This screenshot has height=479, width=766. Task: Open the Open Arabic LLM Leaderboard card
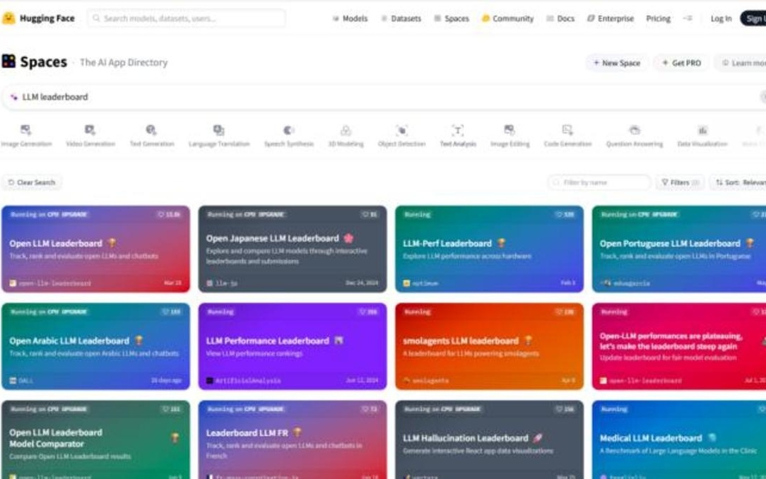coord(96,346)
